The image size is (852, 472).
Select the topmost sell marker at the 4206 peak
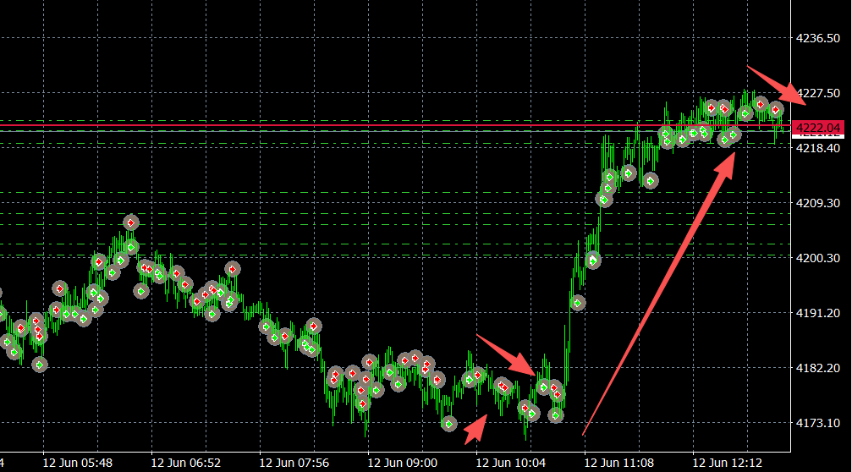click(130, 222)
